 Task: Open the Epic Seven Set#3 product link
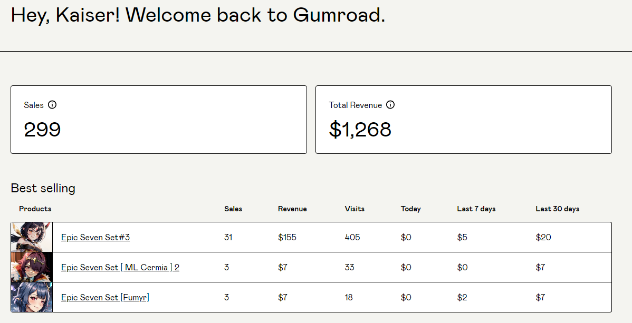point(95,238)
